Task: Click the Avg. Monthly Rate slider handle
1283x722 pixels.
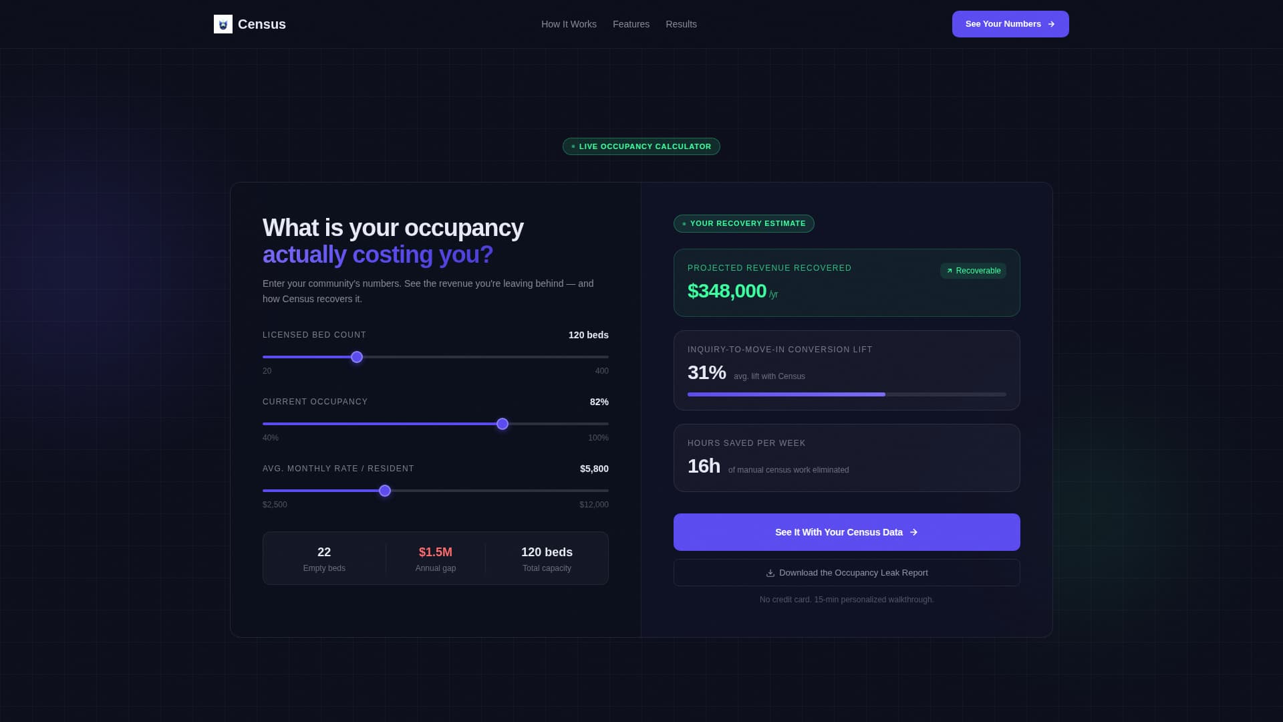Action: point(385,491)
